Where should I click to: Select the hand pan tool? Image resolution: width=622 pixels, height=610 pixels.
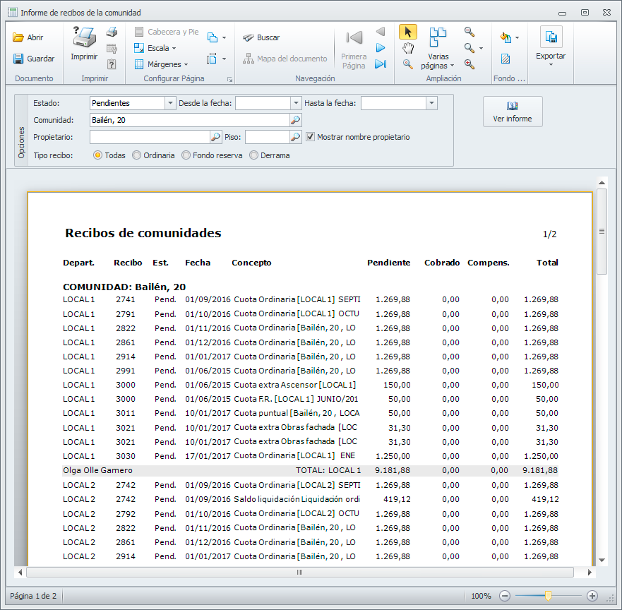(x=408, y=48)
